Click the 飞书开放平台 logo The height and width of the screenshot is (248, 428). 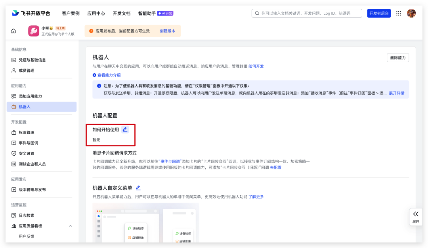31,13
